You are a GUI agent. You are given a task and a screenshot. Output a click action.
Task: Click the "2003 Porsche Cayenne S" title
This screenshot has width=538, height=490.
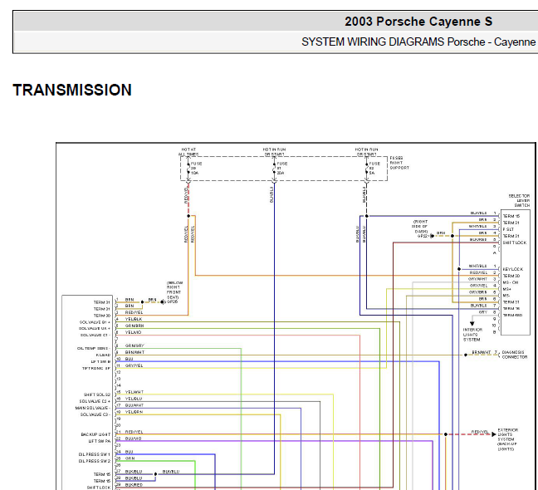pyautogui.click(x=418, y=22)
